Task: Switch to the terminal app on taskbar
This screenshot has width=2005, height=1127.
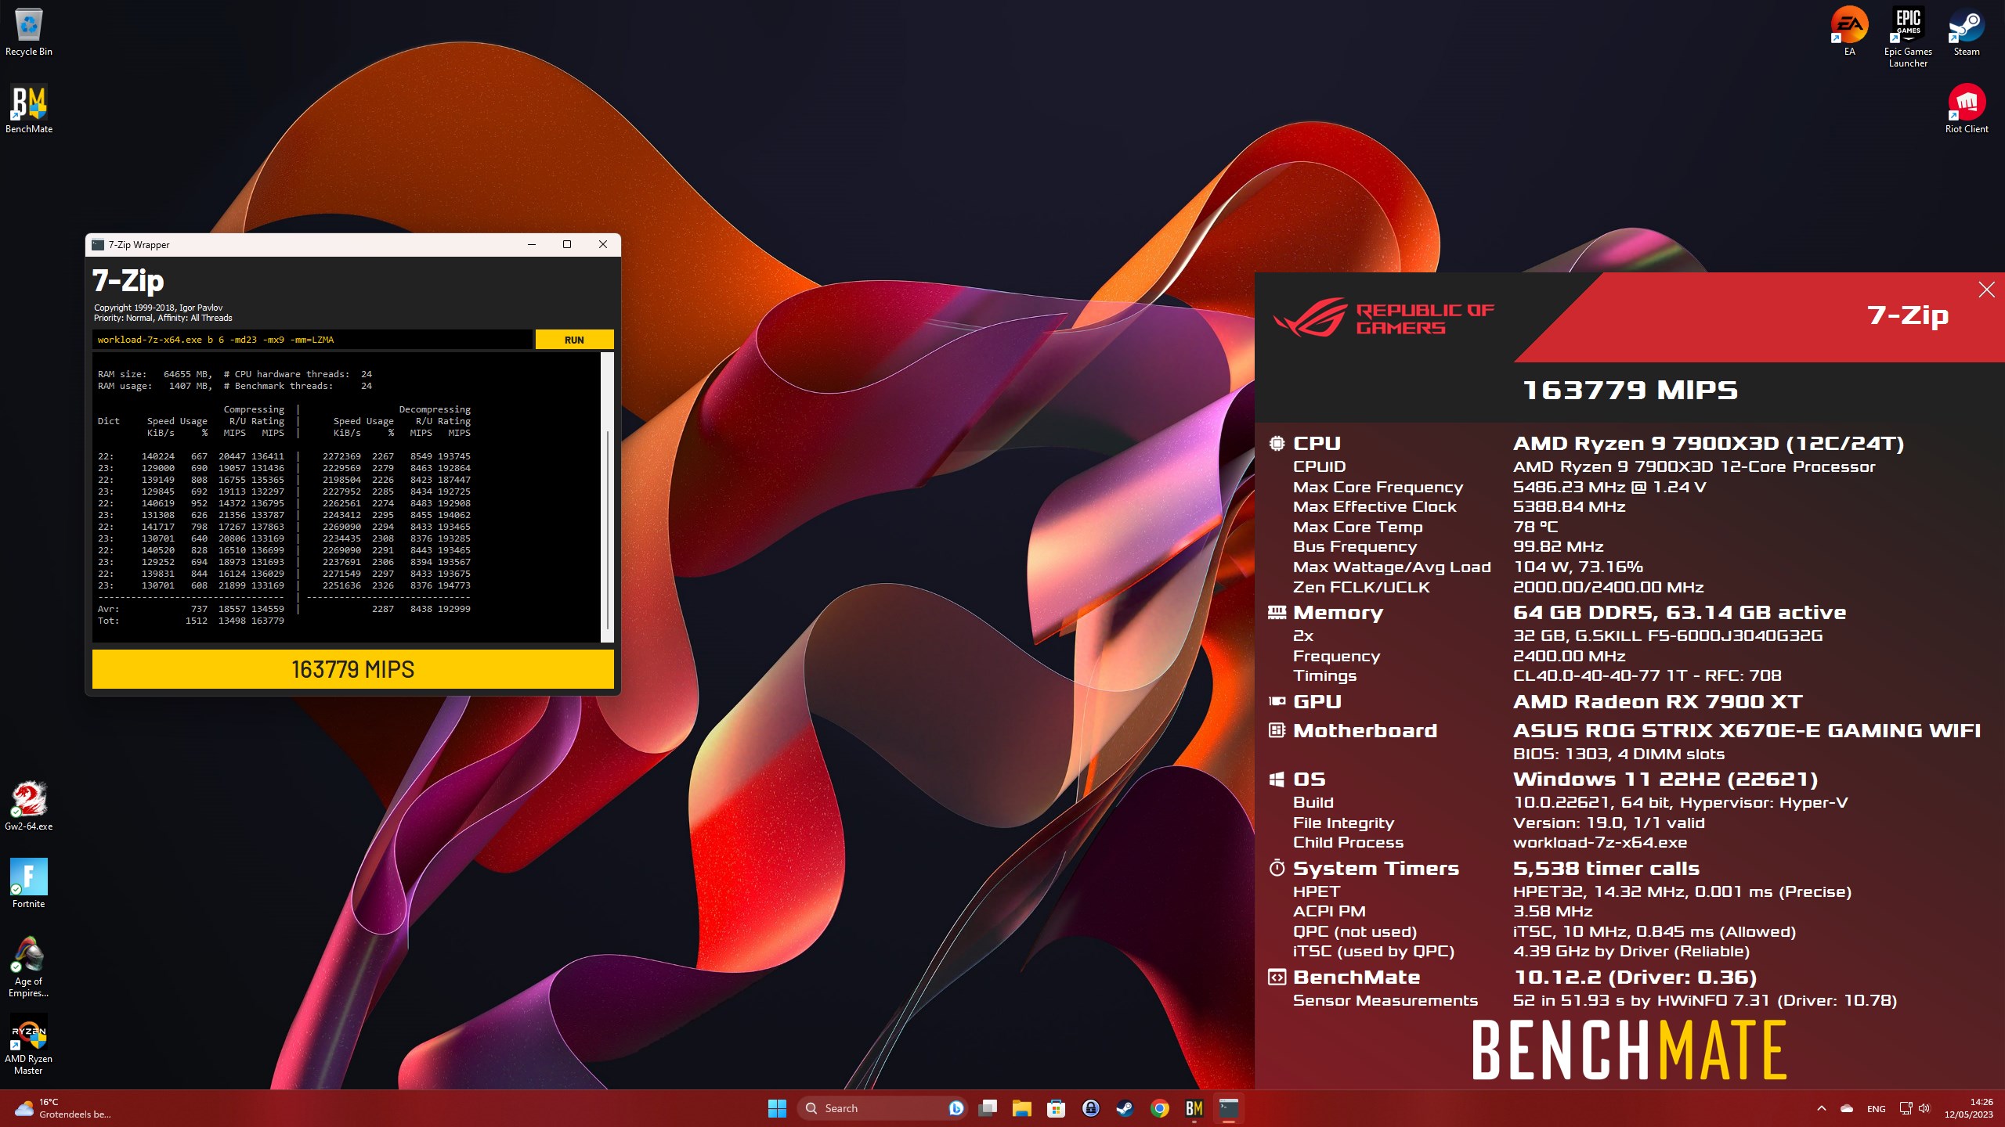Action: click(1228, 1108)
